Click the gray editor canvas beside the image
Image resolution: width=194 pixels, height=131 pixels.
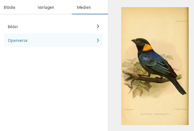point(115,65)
